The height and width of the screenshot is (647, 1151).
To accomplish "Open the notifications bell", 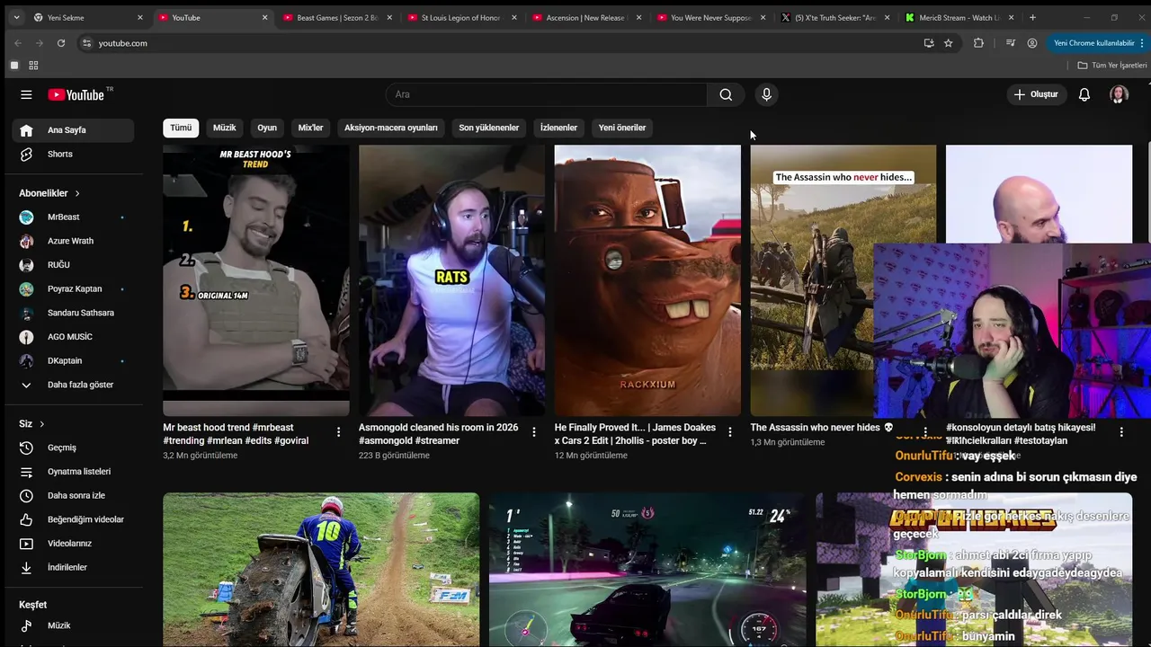I will pyautogui.click(x=1084, y=94).
